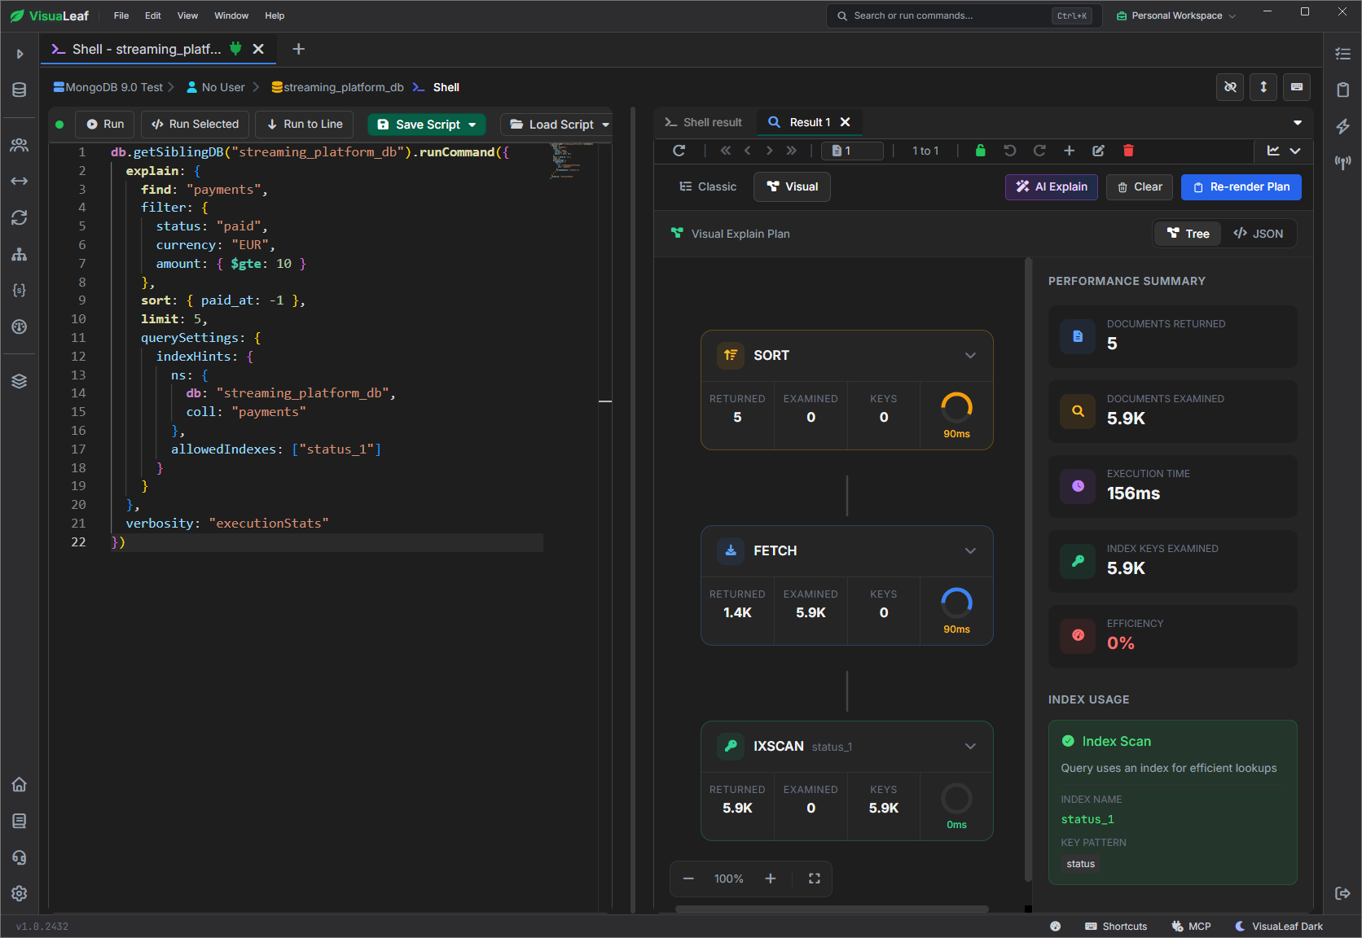Image resolution: width=1362 pixels, height=938 pixels.
Task: Open the database connections sidebar icon
Action: tap(20, 90)
